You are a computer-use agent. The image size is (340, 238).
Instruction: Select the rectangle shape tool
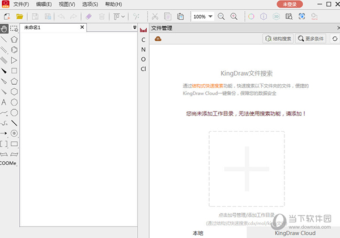(x=14, y=144)
